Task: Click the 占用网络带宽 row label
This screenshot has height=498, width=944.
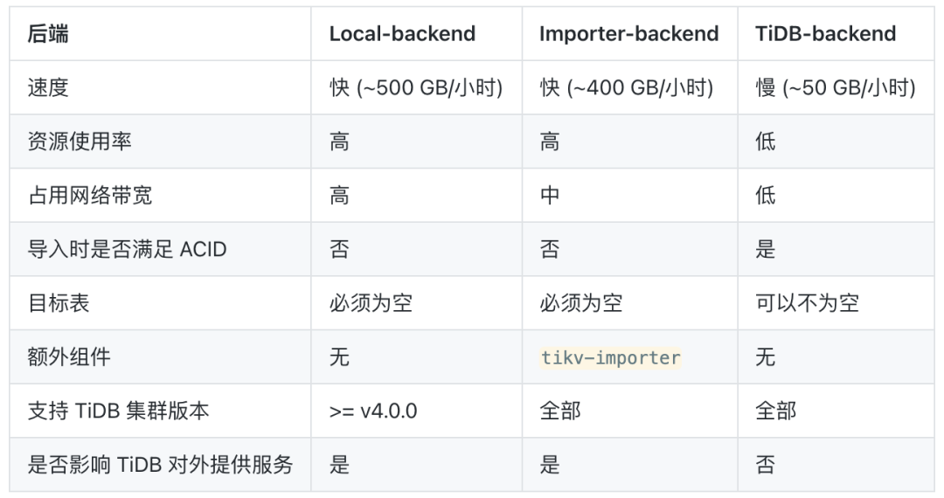Action: [x=90, y=195]
